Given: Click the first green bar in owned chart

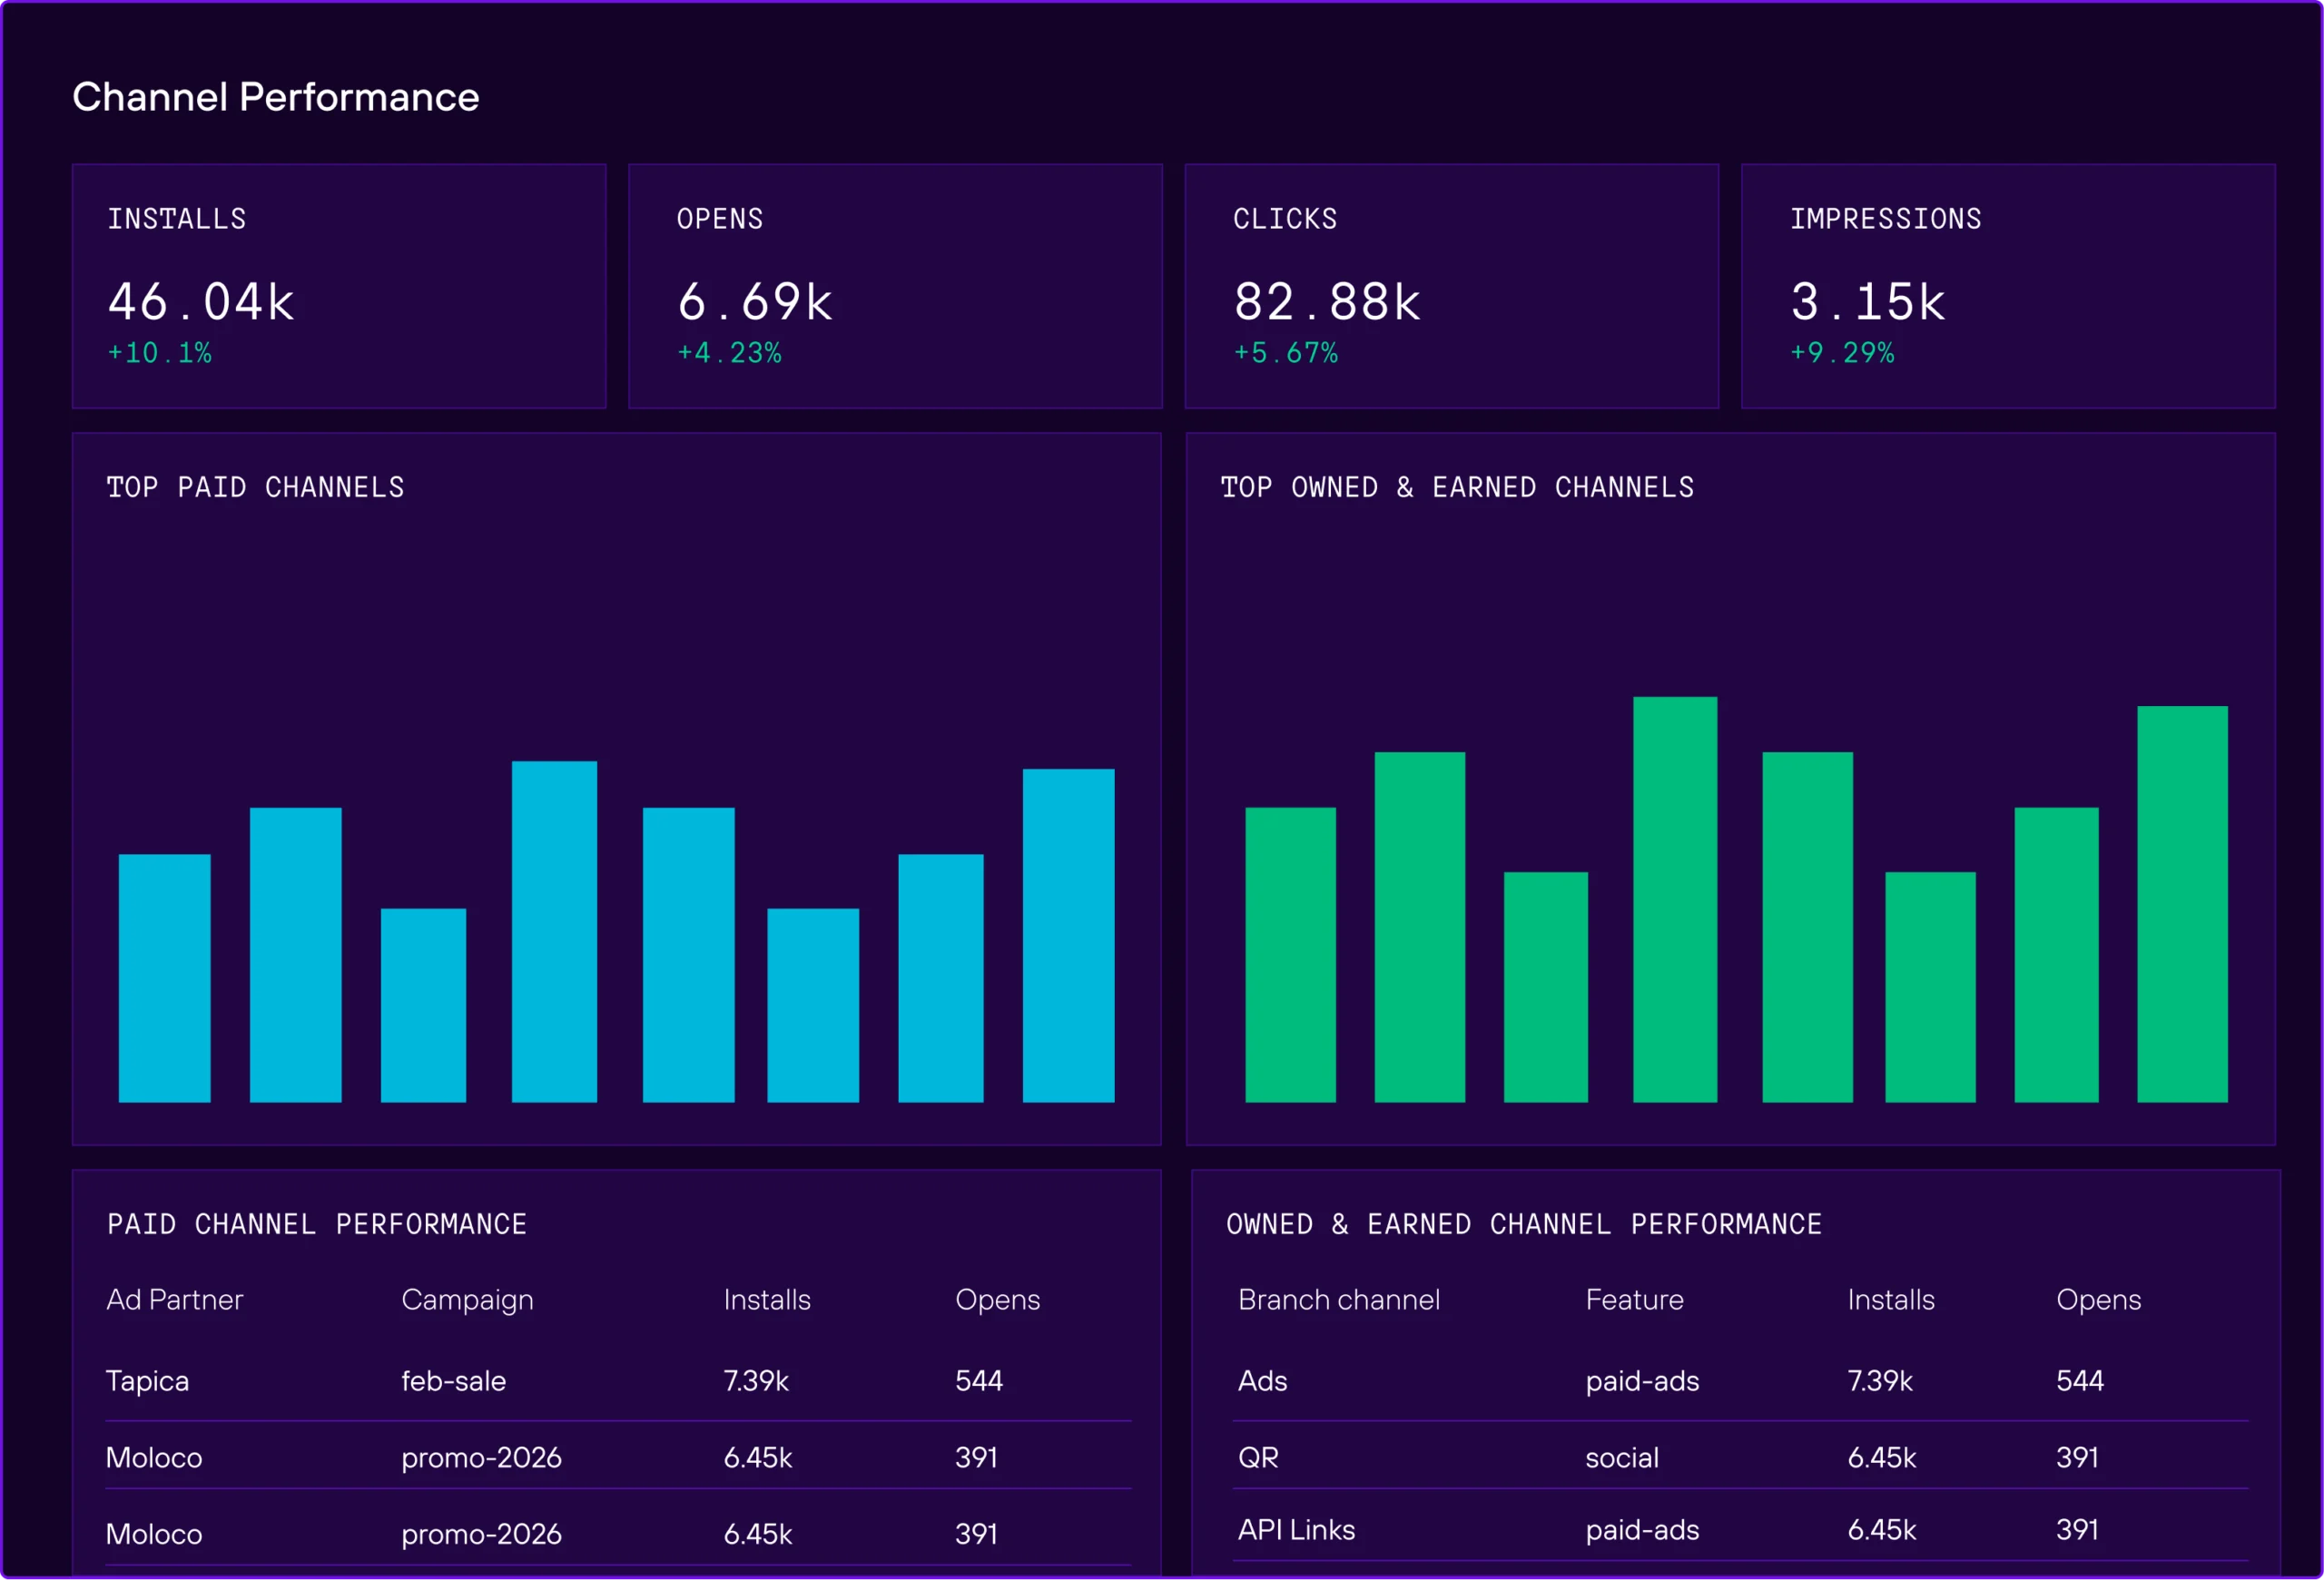Looking at the screenshot, I should click(1290, 955).
